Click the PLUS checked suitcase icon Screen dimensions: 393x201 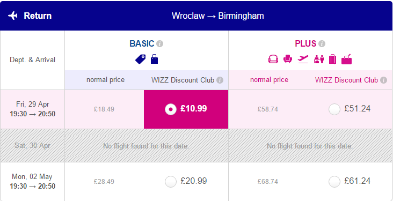332,59
